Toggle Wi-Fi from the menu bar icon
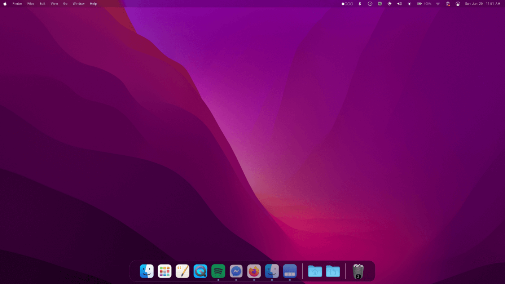Screen dimensions: 505x284 point(438,4)
